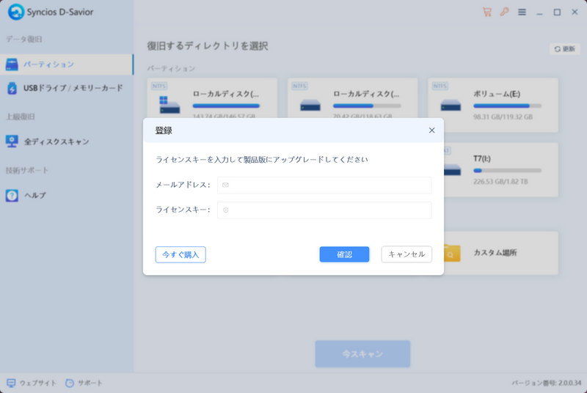Click the 更新 refresh button
The height and width of the screenshot is (393, 587).
pyautogui.click(x=564, y=49)
